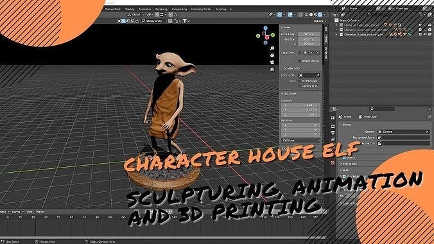This screenshot has height=244, width=434.
Task: Open the filter funnel dropdown
Action: pyautogui.click(x=186, y=21)
